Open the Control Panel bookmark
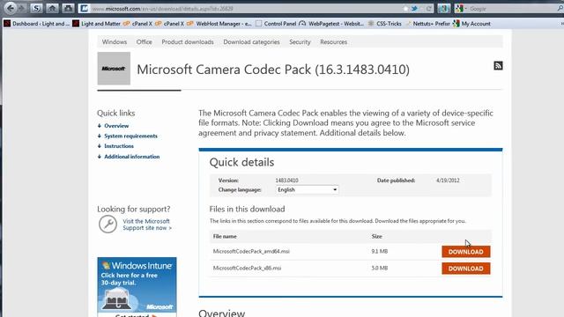The width and height of the screenshot is (564, 317). point(276,24)
